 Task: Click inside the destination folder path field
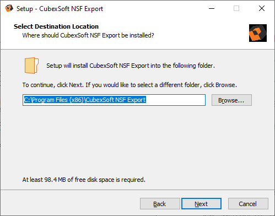coord(114,100)
